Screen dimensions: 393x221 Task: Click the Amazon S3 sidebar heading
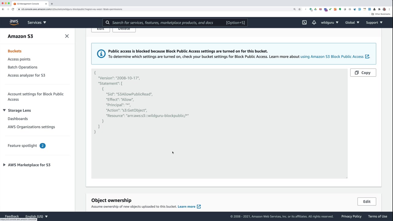[20, 36]
